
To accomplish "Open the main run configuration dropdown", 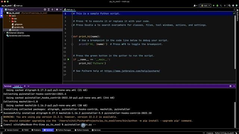I will coord(205,6).
